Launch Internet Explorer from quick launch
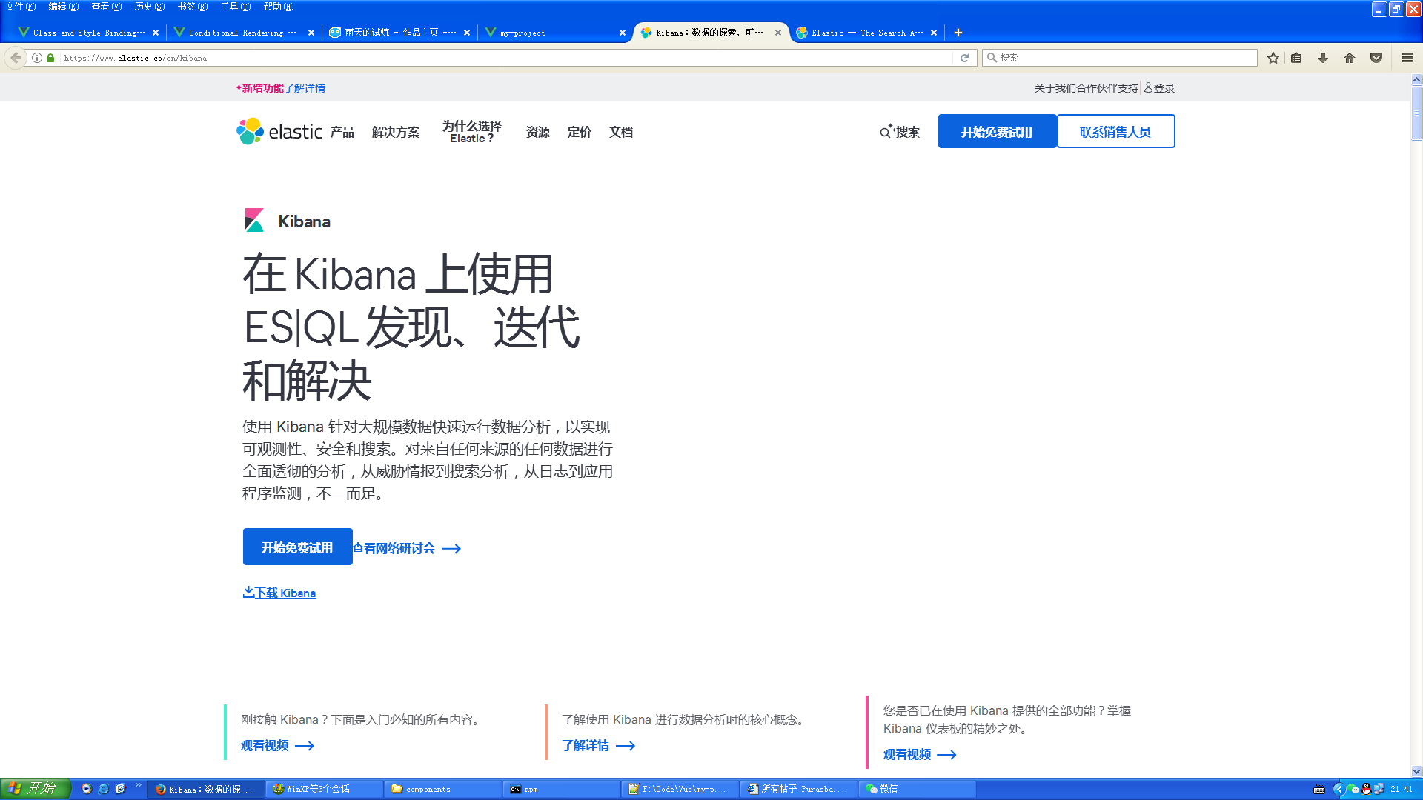This screenshot has width=1423, height=800. coord(103,789)
